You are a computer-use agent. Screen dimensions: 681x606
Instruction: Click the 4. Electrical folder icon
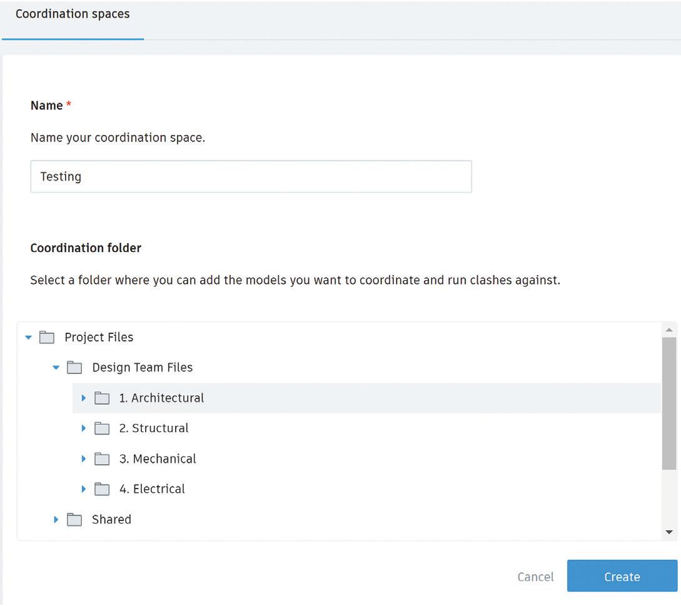point(102,489)
